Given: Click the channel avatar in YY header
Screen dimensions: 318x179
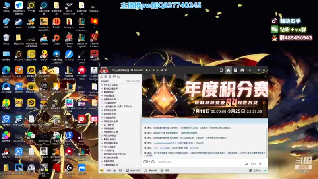Looking at the screenshot, I should [x=104, y=70].
